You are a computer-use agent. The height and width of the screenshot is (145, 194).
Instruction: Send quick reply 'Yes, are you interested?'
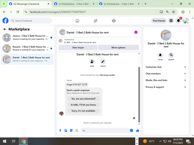tap(83, 99)
